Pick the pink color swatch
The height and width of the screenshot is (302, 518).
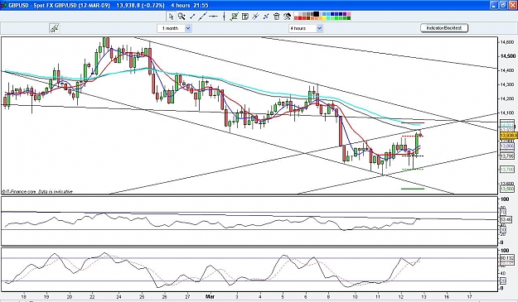(349, 14)
